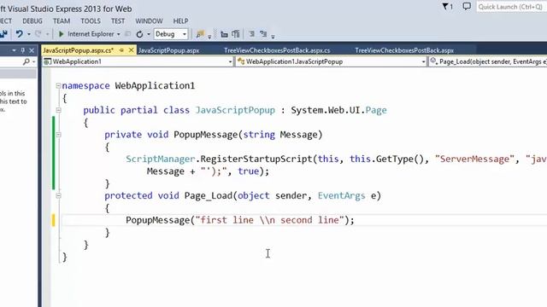547x307 pixels.
Task: Collapse the namespace WebApplication1 block
Action: [58, 85]
